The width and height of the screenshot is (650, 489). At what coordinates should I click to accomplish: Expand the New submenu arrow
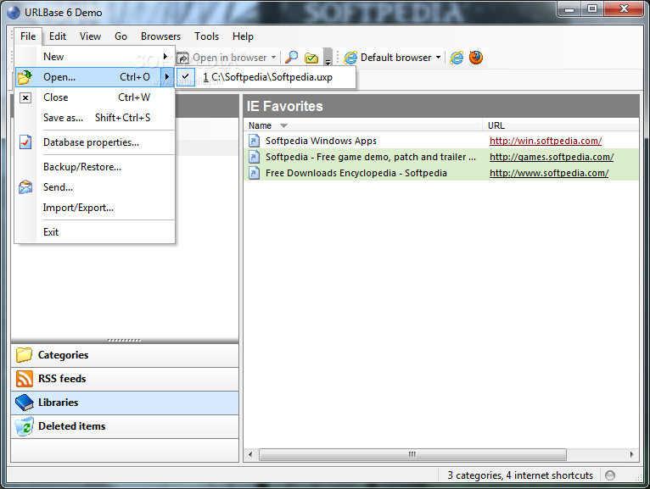(165, 56)
